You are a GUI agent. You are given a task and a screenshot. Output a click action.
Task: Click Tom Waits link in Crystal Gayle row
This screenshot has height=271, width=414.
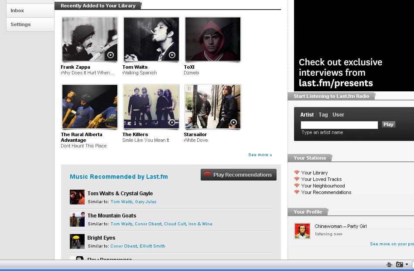pyautogui.click(x=121, y=202)
